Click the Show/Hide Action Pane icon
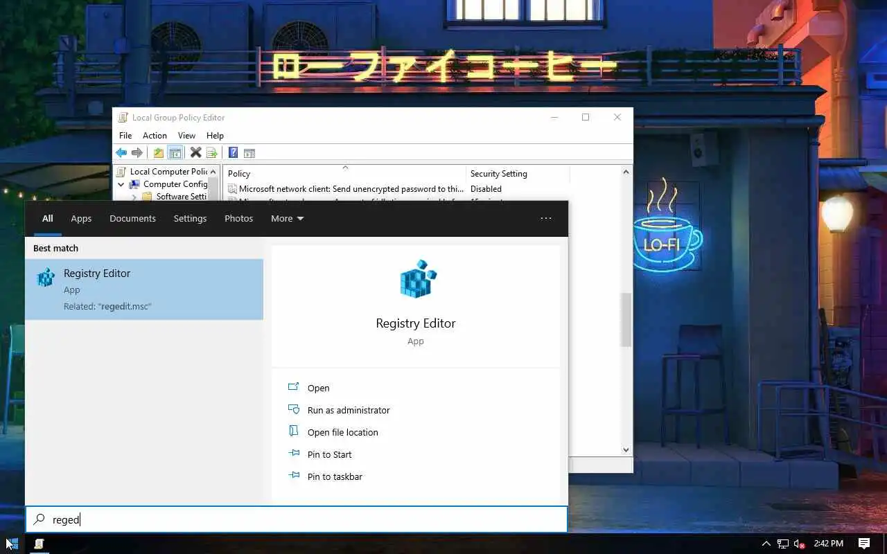This screenshot has width=887, height=554. 249,153
